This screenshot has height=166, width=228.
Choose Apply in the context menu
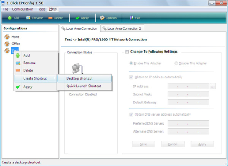36,87
